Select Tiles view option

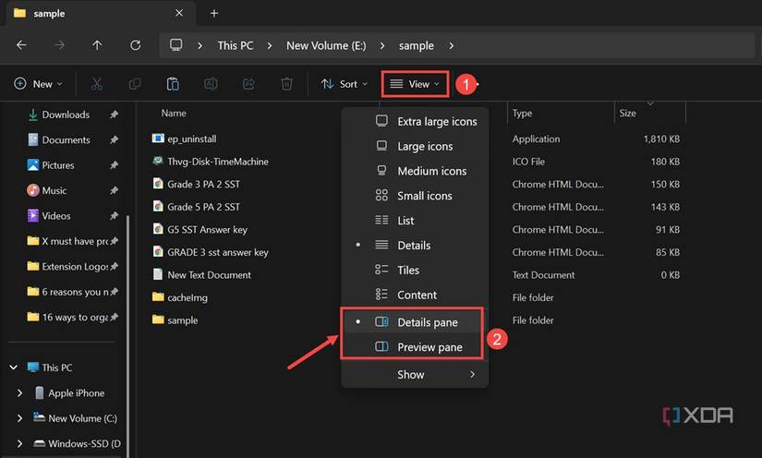(x=415, y=270)
